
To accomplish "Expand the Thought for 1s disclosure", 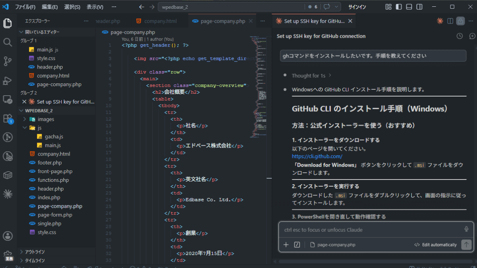I will [x=312, y=75].
